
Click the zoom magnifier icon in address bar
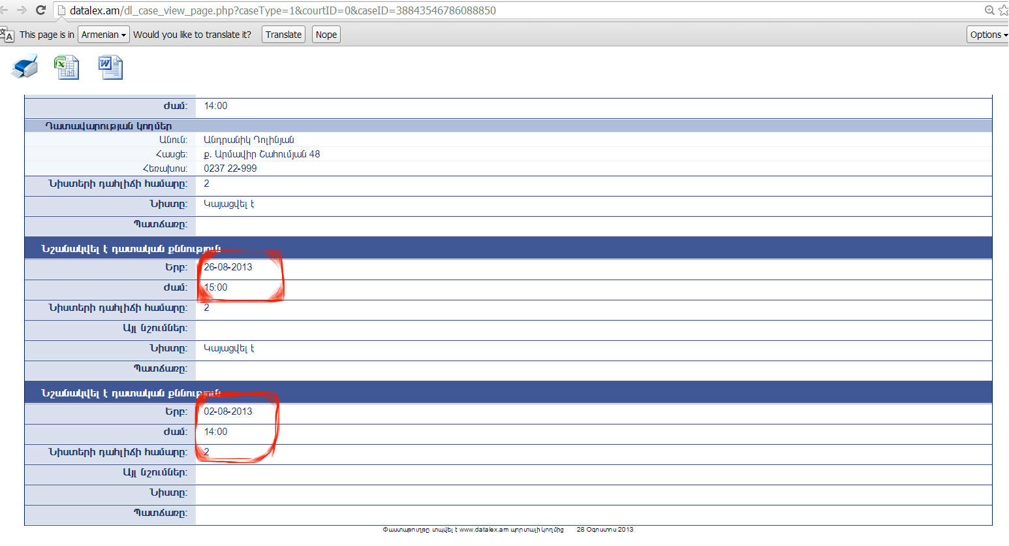[x=989, y=10]
